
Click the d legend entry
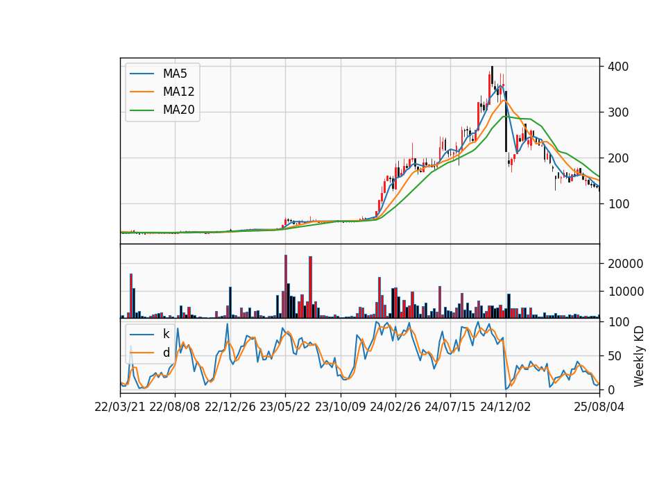coord(166,353)
